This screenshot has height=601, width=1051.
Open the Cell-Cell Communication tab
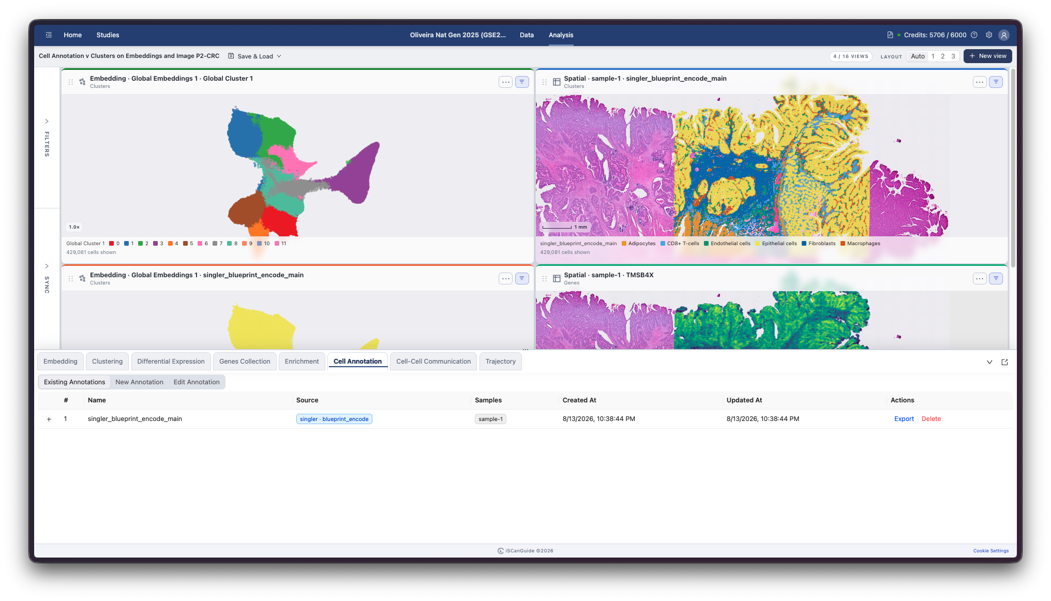point(433,361)
